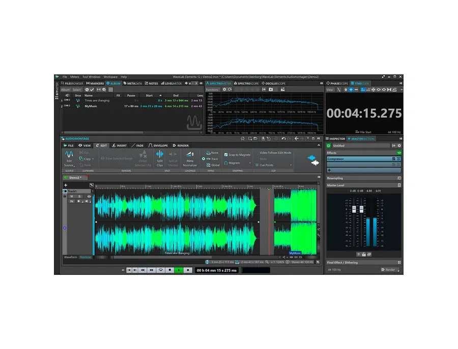This screenshot has width=458, height=349.
Task: Click the Magnets headphone-shaped icon
Action: [226, 163]
